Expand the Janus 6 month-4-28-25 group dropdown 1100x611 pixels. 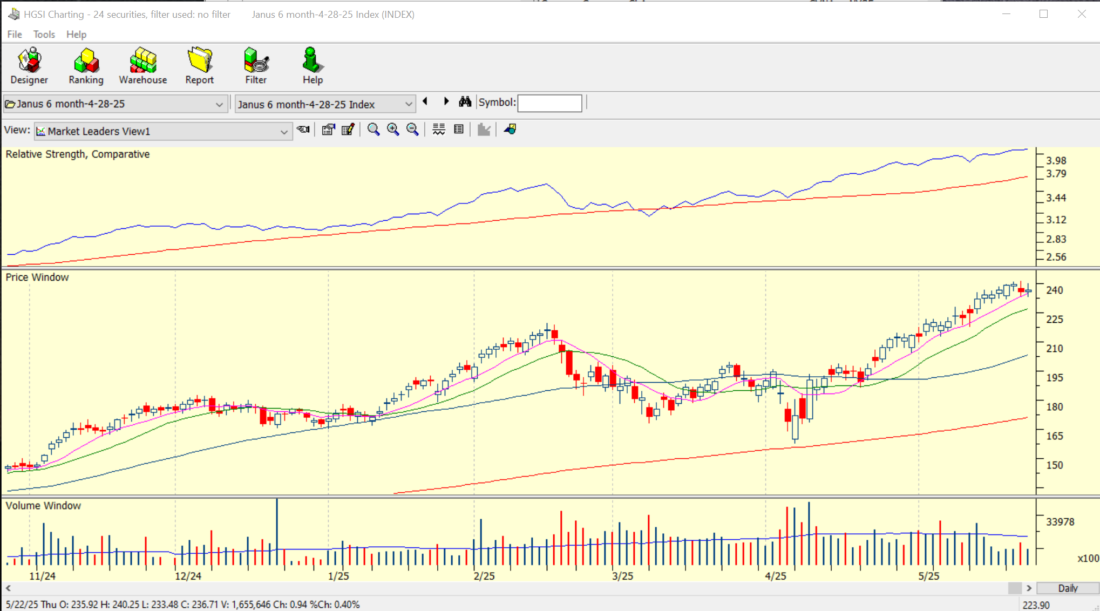pos(219,104)
